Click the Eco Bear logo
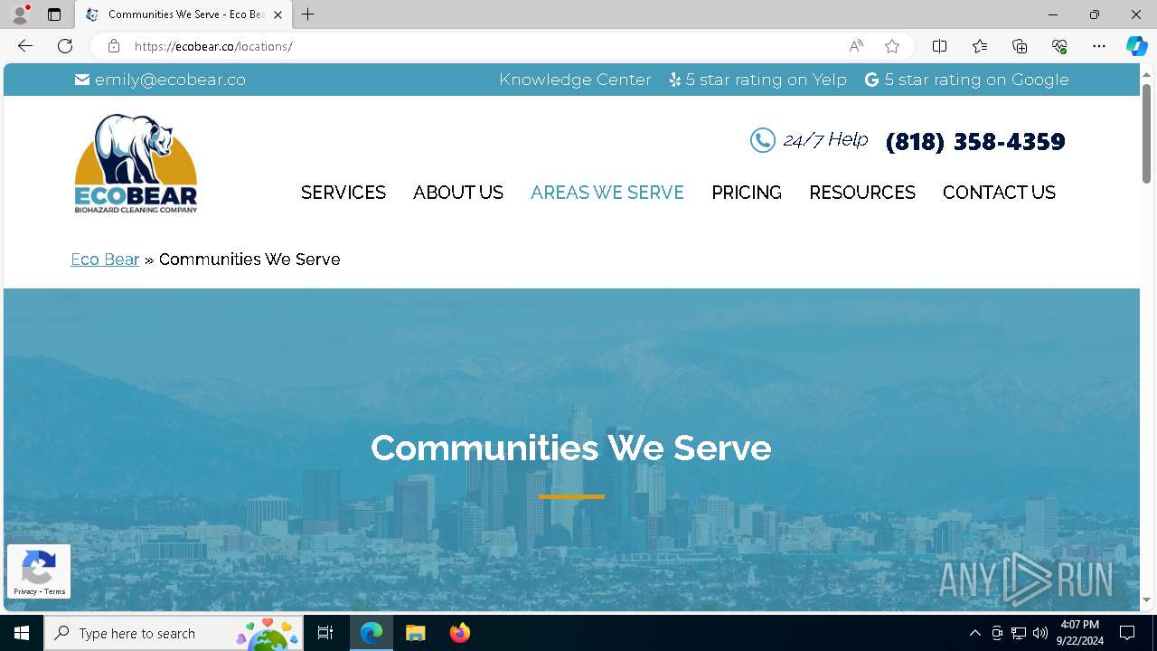Screen dimensions: 1157x651 coord(136,164)
